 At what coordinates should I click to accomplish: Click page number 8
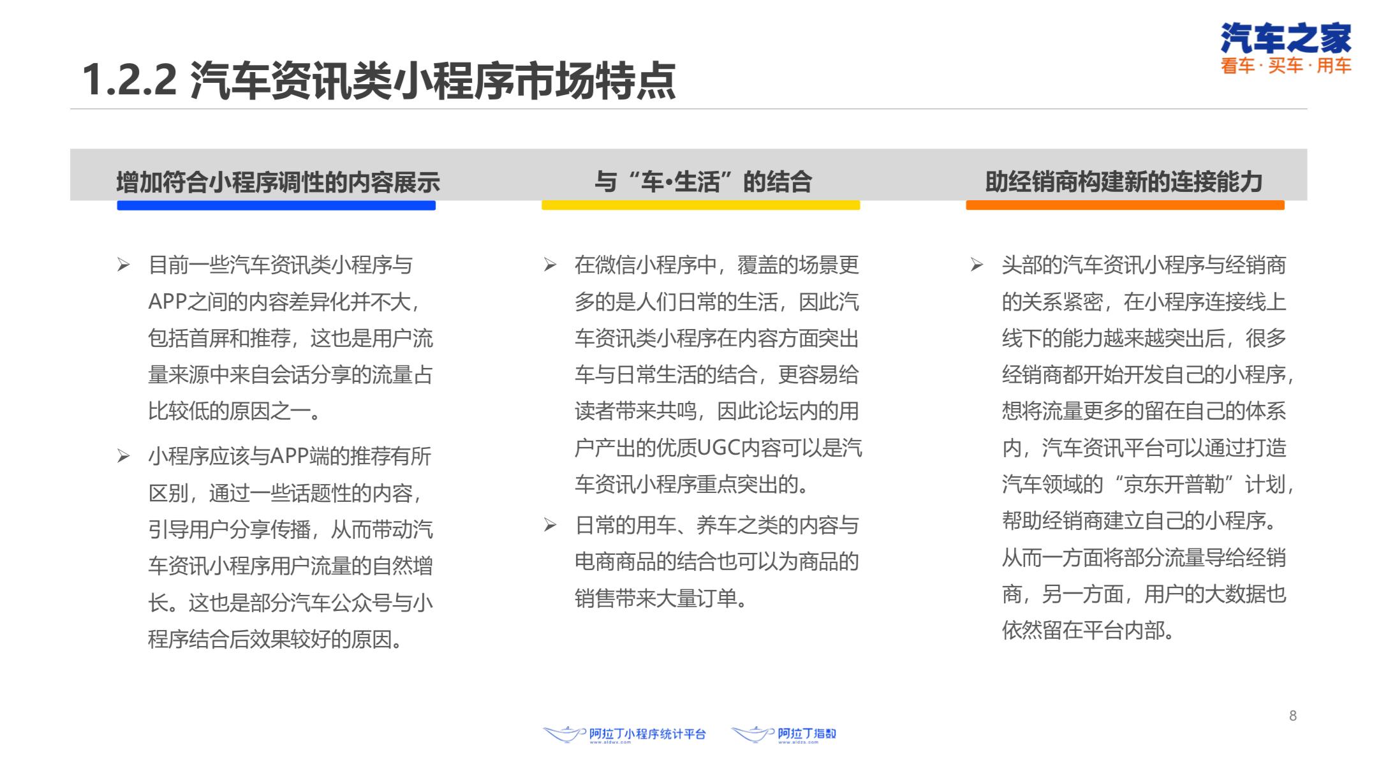point(1292,716)
